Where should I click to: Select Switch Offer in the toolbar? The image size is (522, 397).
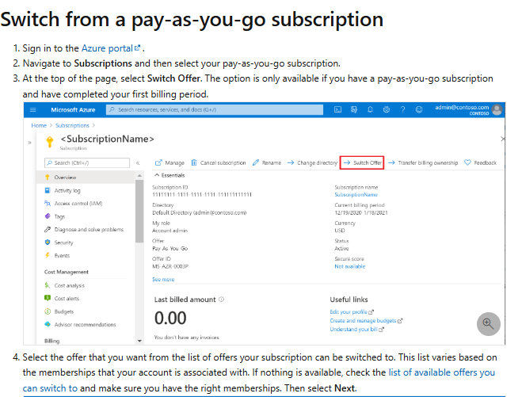tap(362, 162)
